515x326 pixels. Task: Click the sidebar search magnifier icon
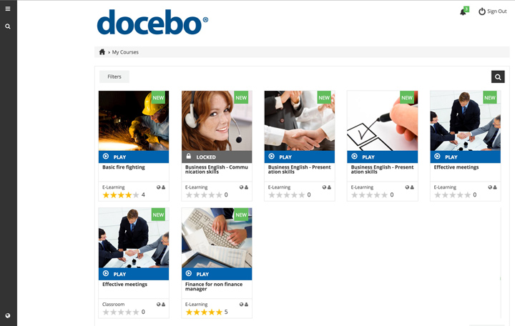coord(8,26)
